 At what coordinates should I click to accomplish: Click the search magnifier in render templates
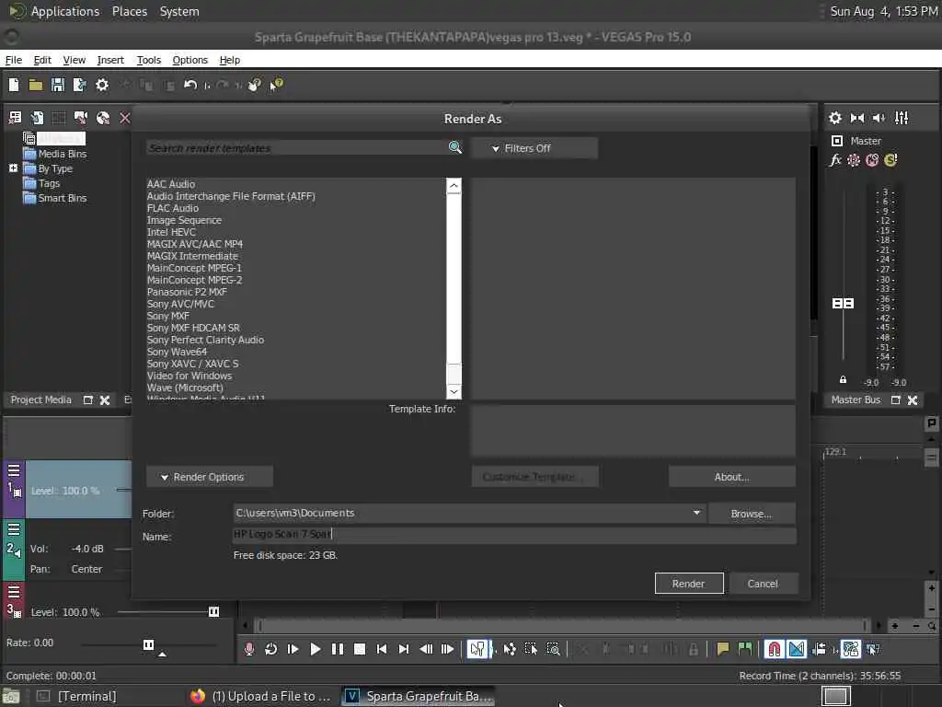[x=455, y=147]
